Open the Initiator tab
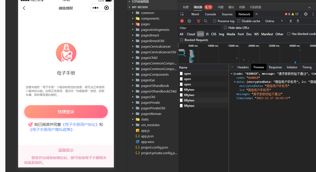This screenshot has height=172, width=316. [292, 67]
